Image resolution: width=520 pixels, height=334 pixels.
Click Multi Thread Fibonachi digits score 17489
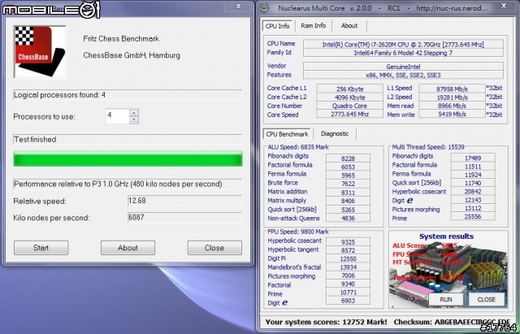pyautogui.click(x=473, y=158)
